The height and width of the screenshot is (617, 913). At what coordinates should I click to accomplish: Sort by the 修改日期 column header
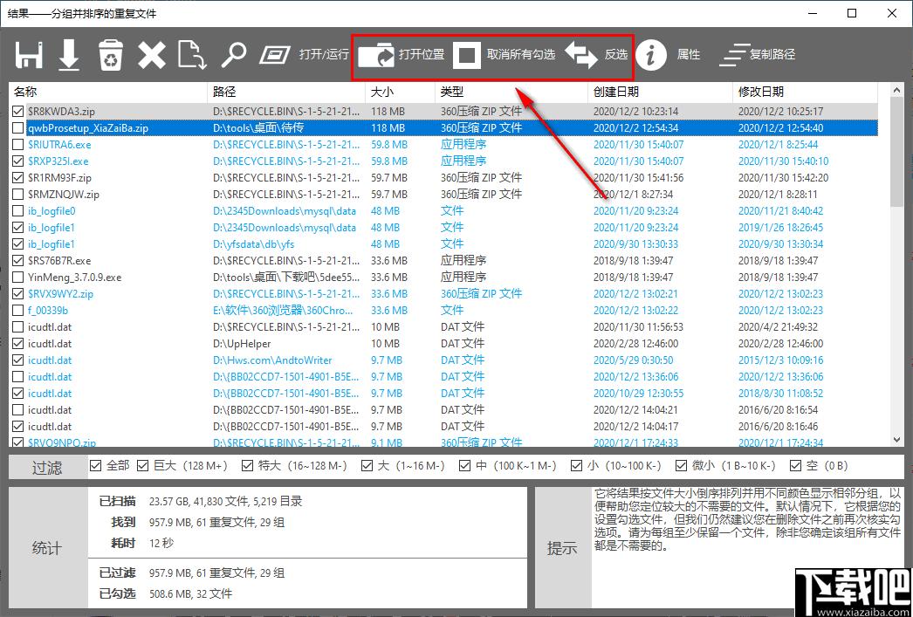805,92
